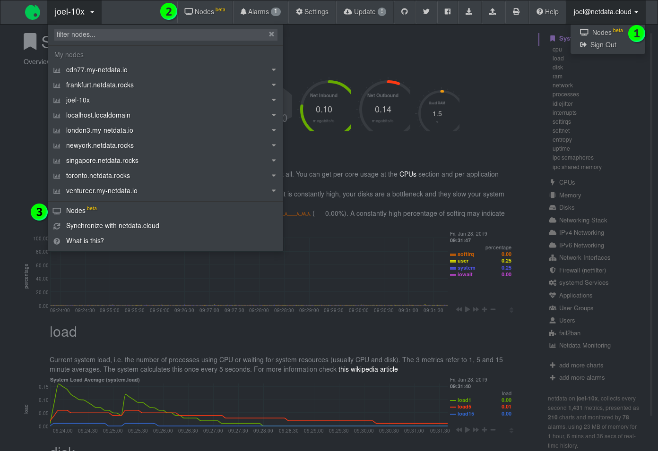Open the Help menu
The height and width of the screenshot is (451, 658).
tap(547, 12)
